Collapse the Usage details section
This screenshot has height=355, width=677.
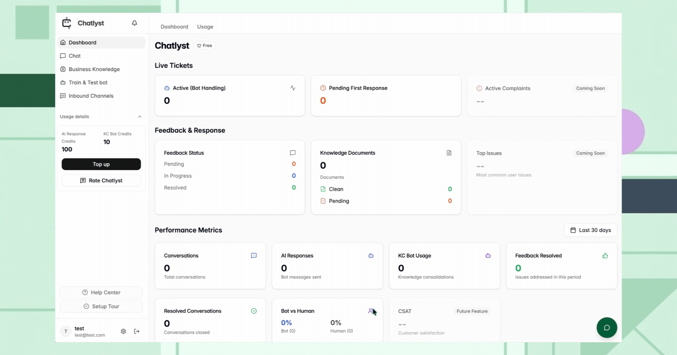(x=140, y=117)
